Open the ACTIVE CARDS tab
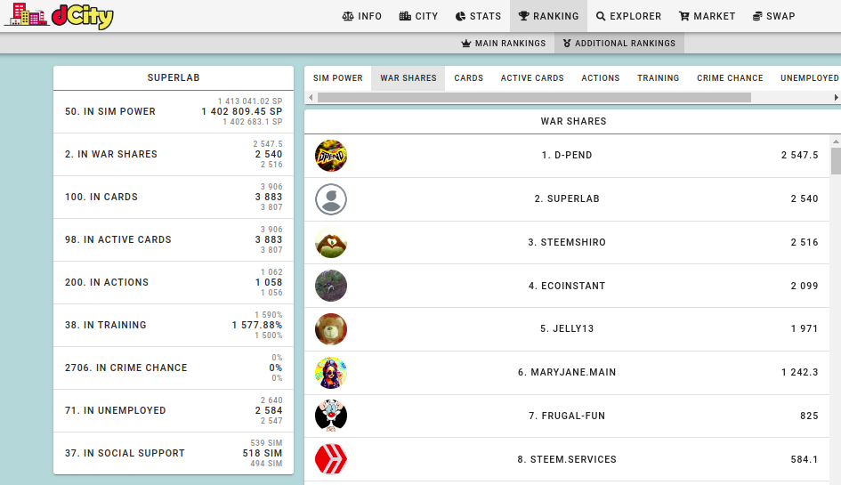 (532, 78)
